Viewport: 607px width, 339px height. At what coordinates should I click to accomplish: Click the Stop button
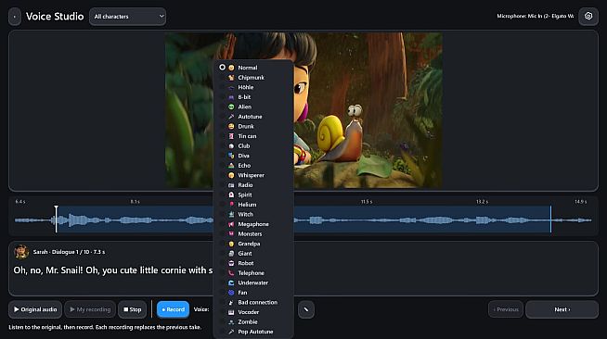[x=133, y=309]
